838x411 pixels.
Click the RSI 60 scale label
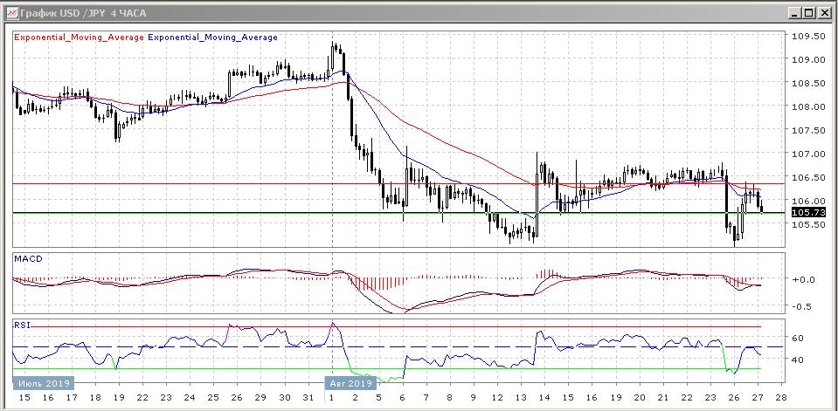[798, 338]
